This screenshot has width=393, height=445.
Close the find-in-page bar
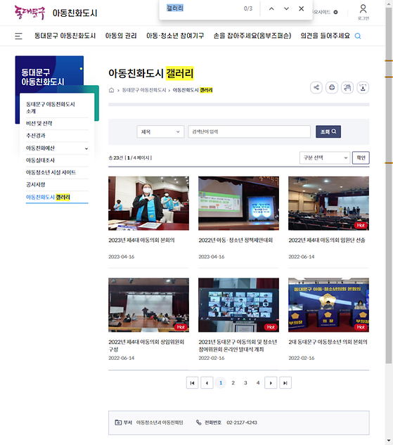click(302, 9)
